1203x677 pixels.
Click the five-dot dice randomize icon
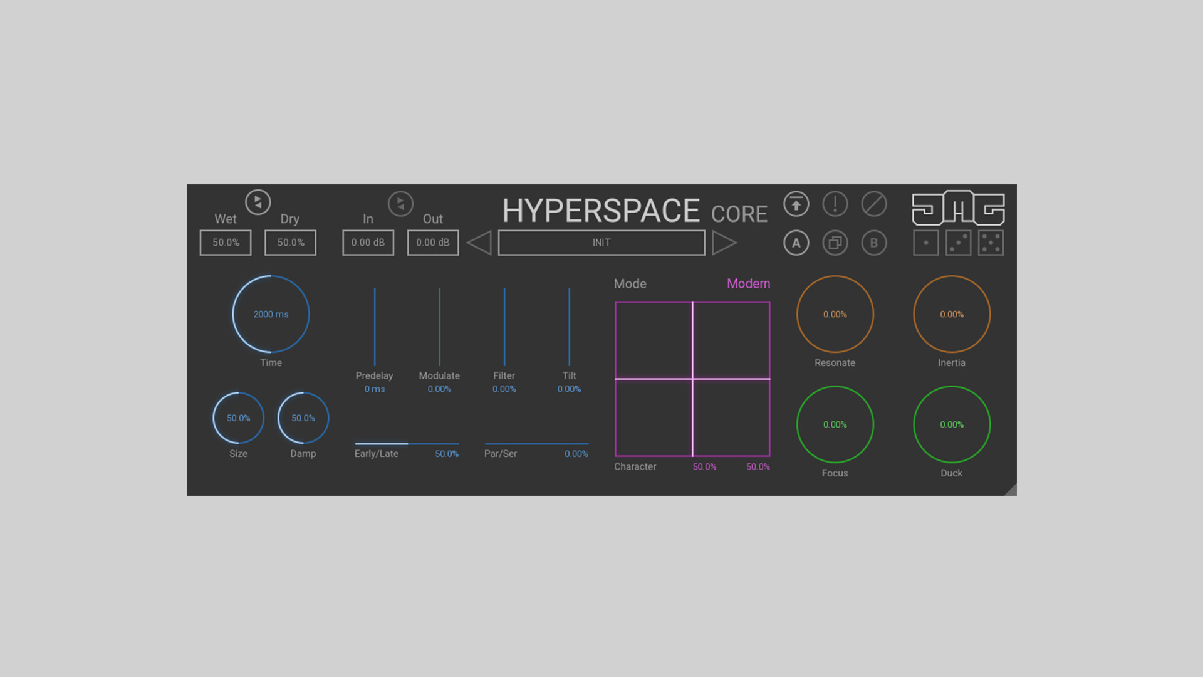[x=991, y=243]
